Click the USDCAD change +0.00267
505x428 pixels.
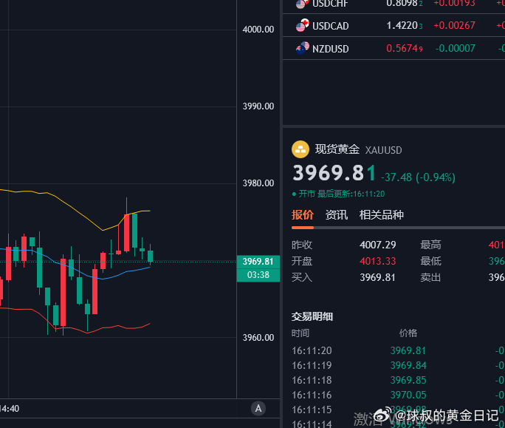point(454,25)
